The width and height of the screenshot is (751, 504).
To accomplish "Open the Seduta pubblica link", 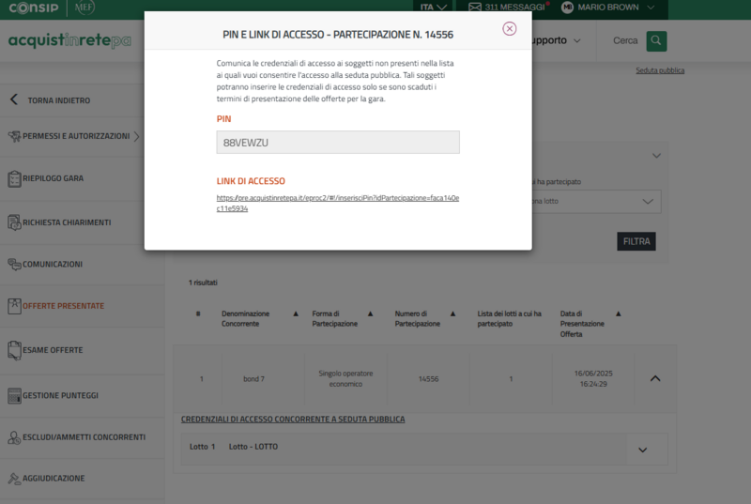I will click(660, 70).
